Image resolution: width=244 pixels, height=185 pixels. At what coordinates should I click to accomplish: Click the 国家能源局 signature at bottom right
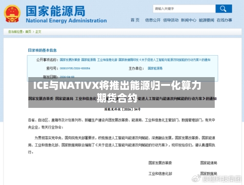209,163
